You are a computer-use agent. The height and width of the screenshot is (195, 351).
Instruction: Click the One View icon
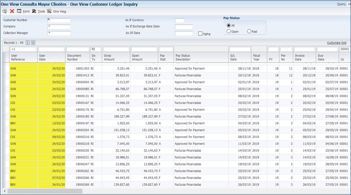click(x=49, y=11)
